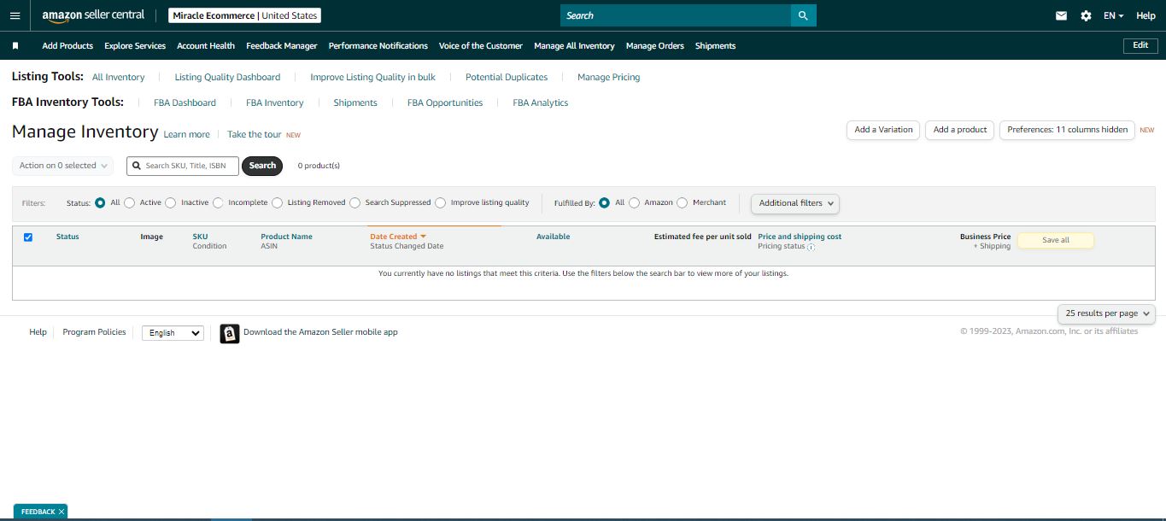
Task: Open FBA Dashboard
Action: pyautogui.click(x=185, y=102)
